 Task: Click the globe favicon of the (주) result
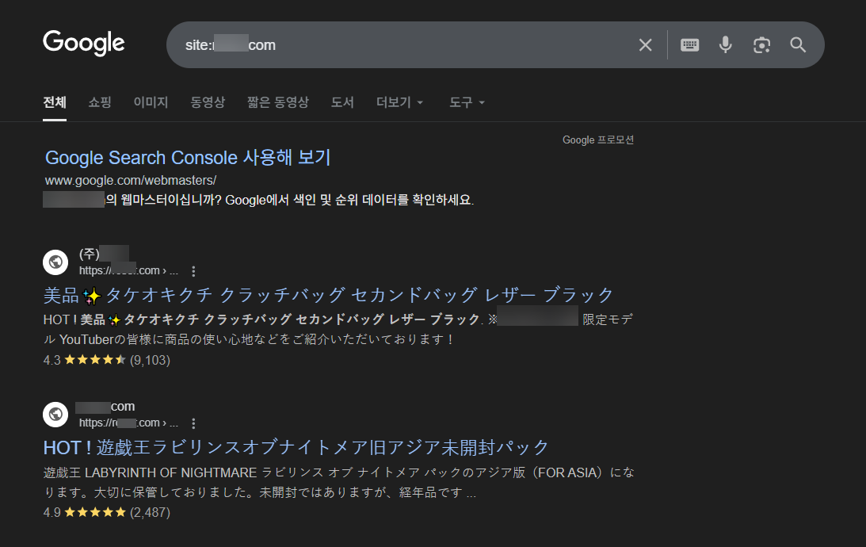55,262
